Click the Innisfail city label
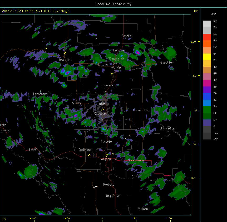This screenshot has width=227, height=222. click(x=109, y=86)
